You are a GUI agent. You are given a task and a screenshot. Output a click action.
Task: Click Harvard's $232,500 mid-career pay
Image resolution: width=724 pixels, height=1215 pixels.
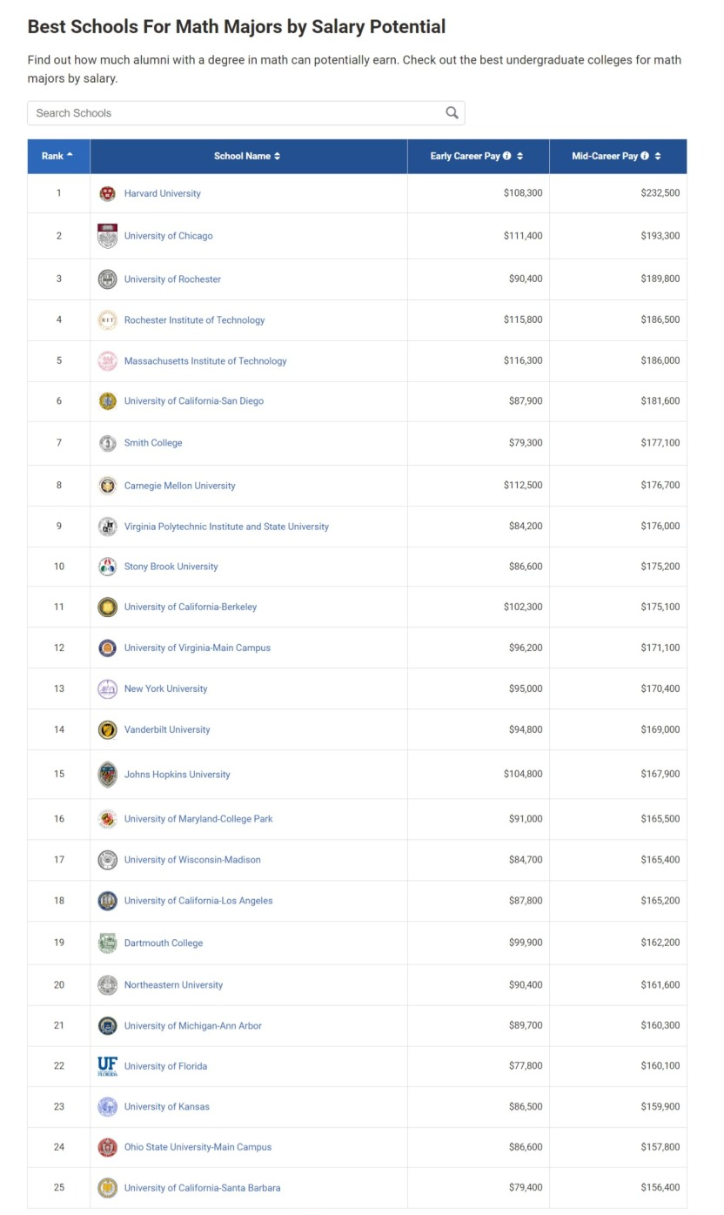[660, 193]
